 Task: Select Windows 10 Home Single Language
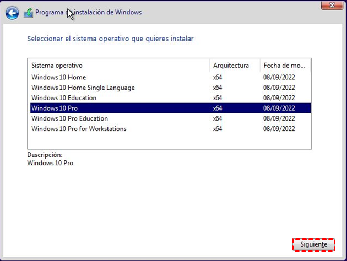coord(170,88)
